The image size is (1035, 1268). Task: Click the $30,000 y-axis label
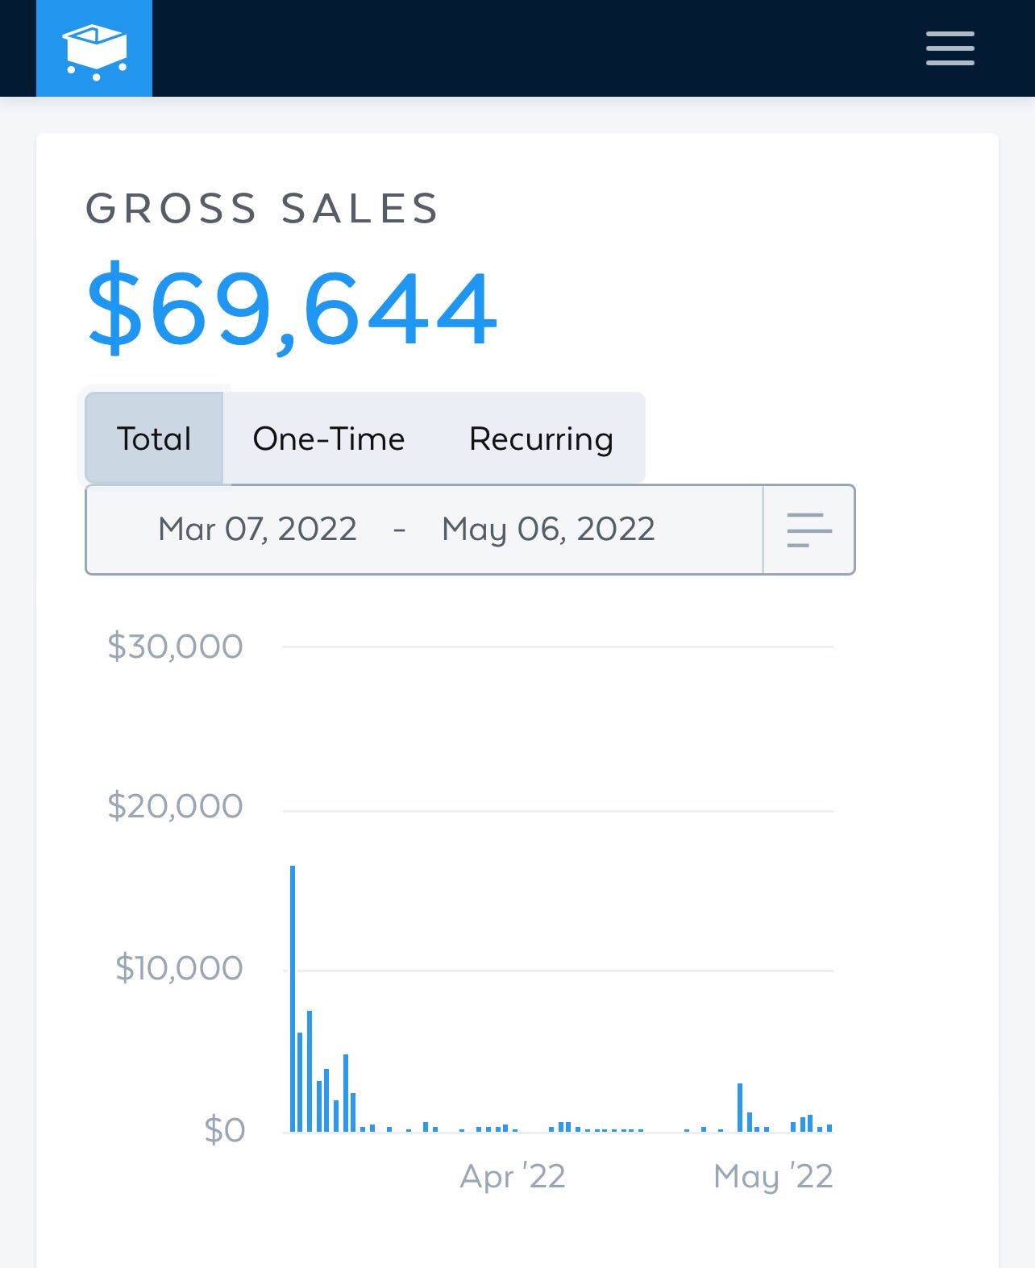tap(175, 646)
